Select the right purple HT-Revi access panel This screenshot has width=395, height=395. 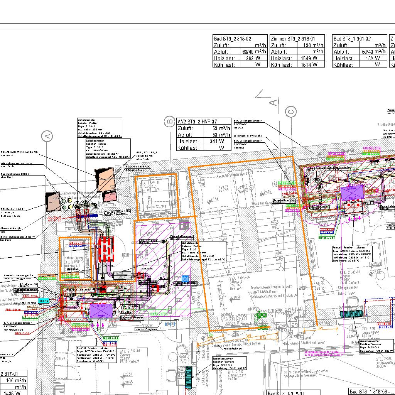(x=351, y=192)
